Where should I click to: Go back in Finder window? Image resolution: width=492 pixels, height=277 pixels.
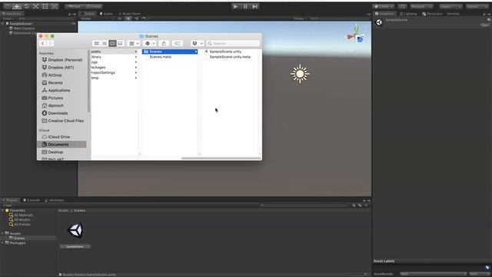click(43, 43)
